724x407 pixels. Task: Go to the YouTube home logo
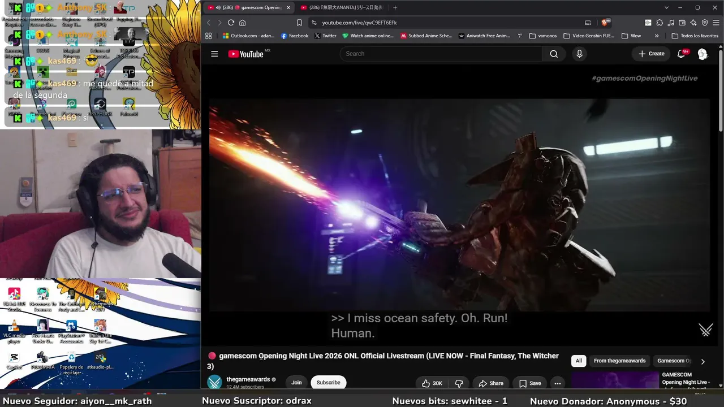246,54
